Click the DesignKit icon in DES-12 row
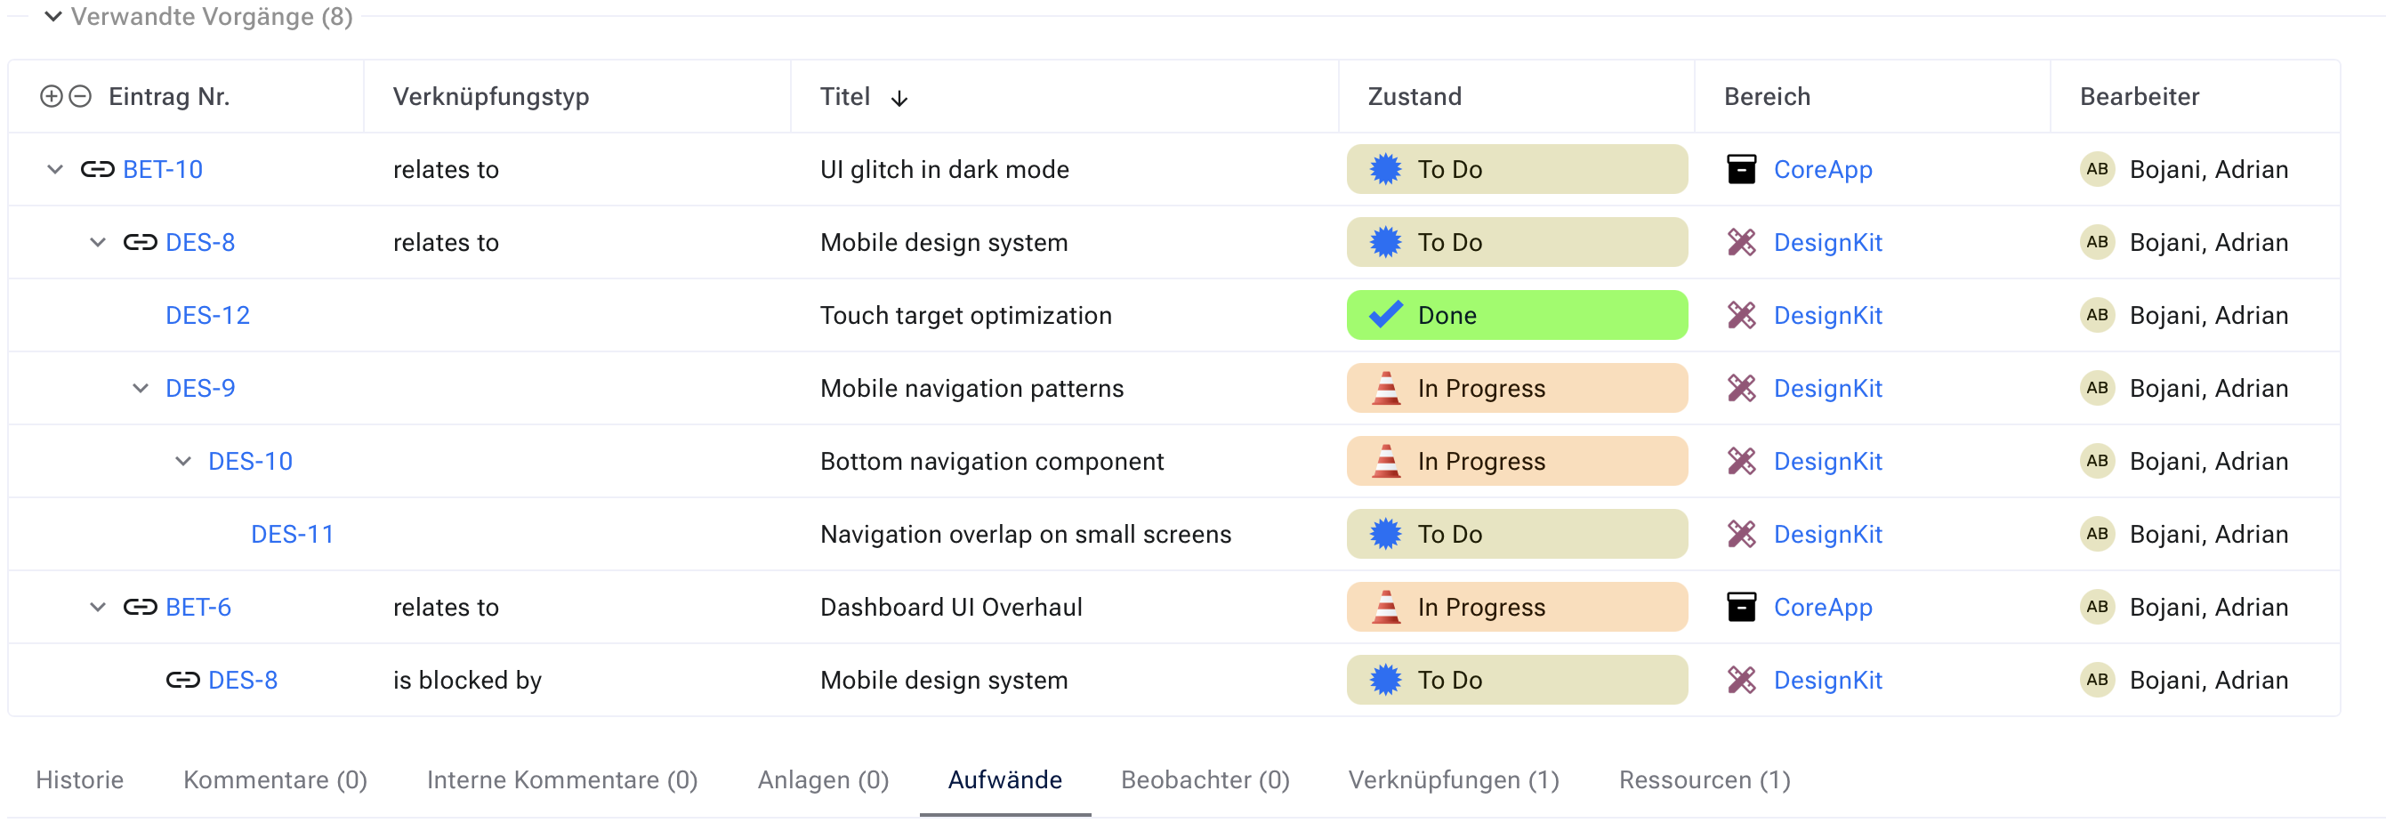 pyautogui.click(x=1741, y=316)
